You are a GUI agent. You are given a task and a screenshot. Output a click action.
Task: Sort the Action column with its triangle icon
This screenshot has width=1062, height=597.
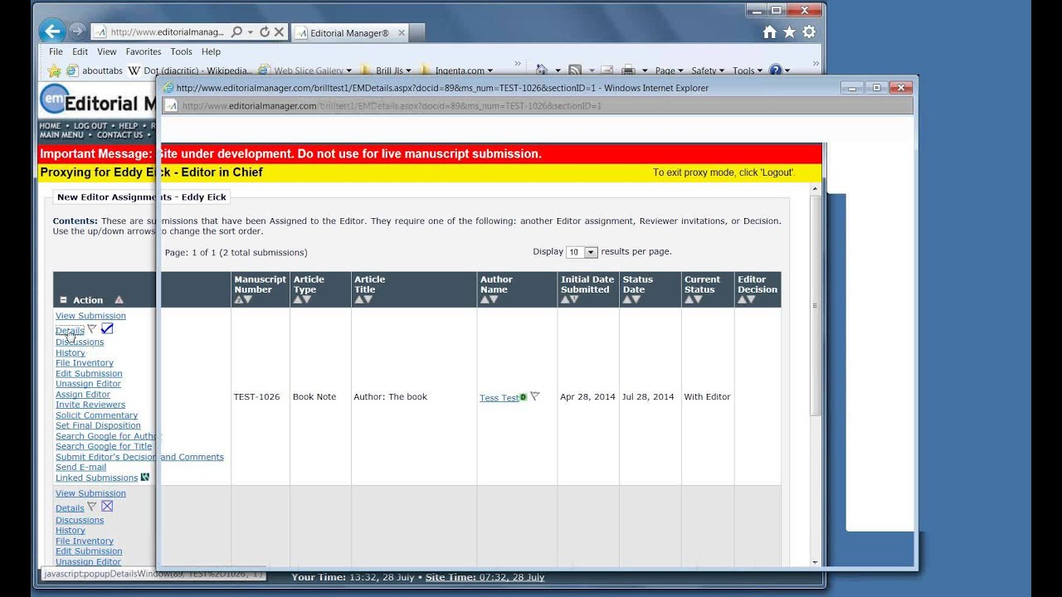point(119,300)
